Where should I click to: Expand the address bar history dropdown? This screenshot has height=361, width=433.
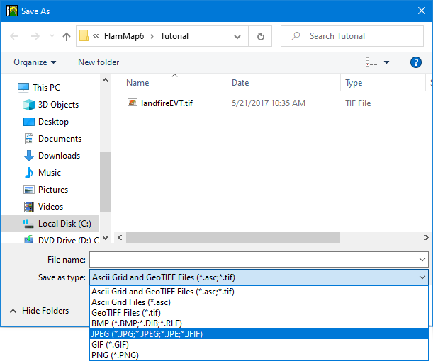(237, 36)
